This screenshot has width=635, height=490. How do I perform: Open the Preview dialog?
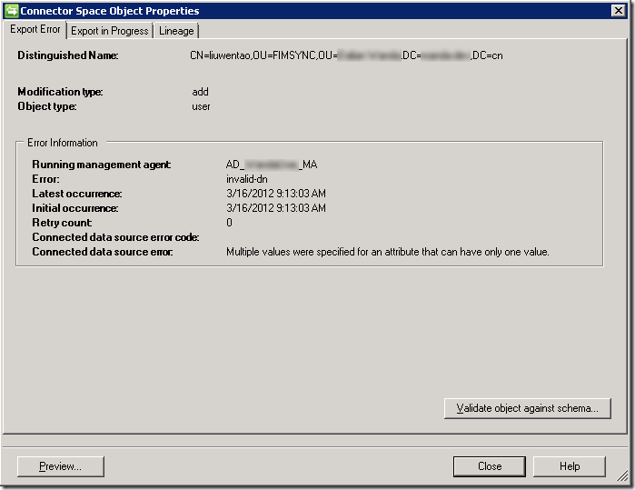coord(60,466)
